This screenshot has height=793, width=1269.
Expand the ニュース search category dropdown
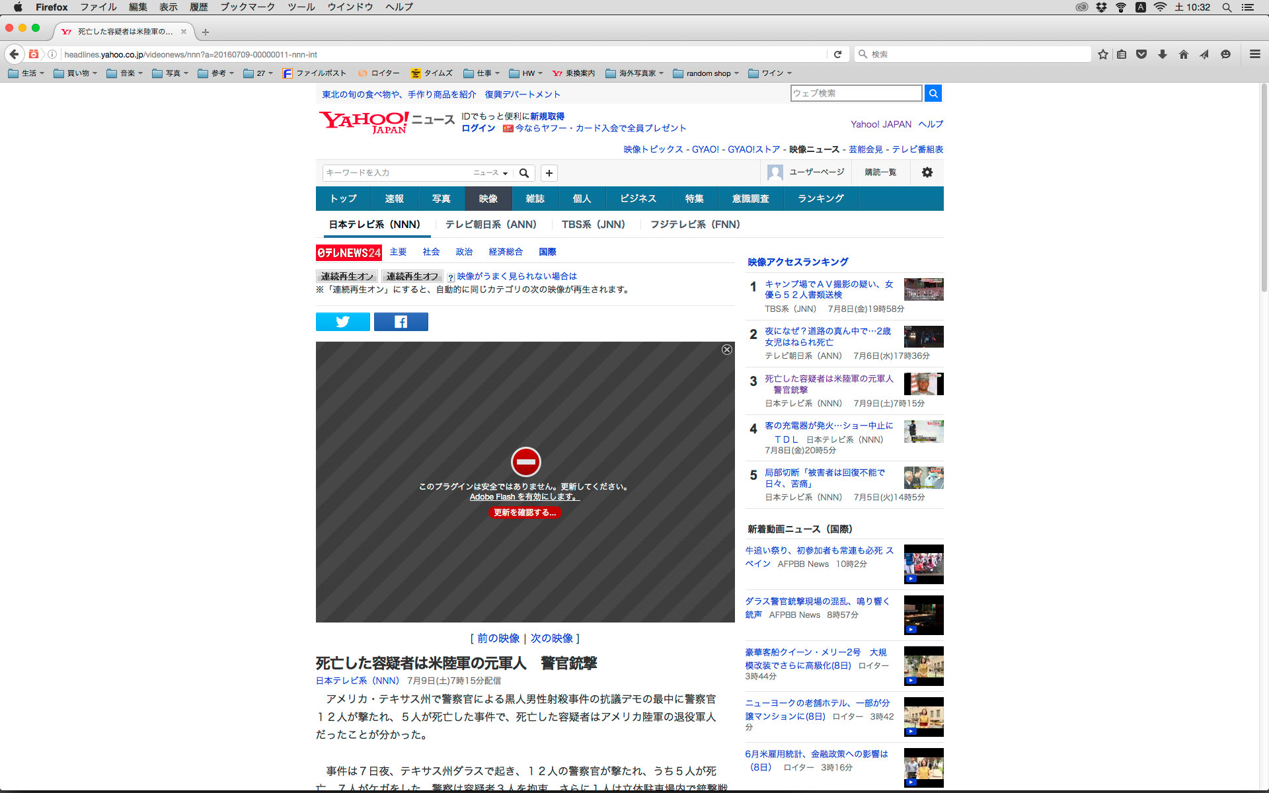[490, 173]
